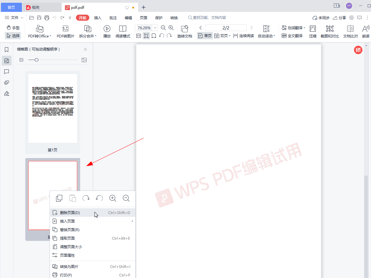This screenshot has height=278, width=371.
Task: Click 压缩 compress tool
Action: point(313,32)
